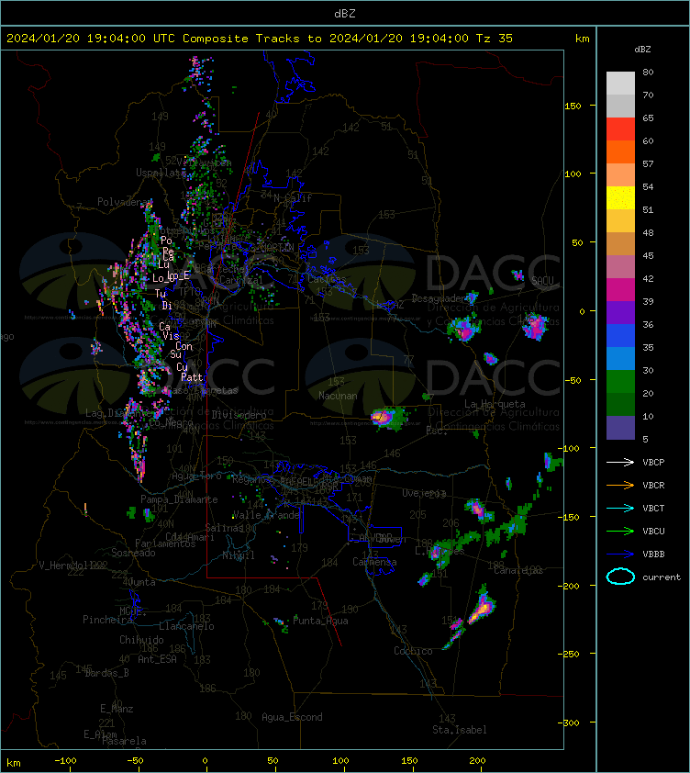This screenshot has height=773, width=690.
Task: Select the gold 51 dBZ swatch
Action: pyautogui.click(x=620, y=220)
